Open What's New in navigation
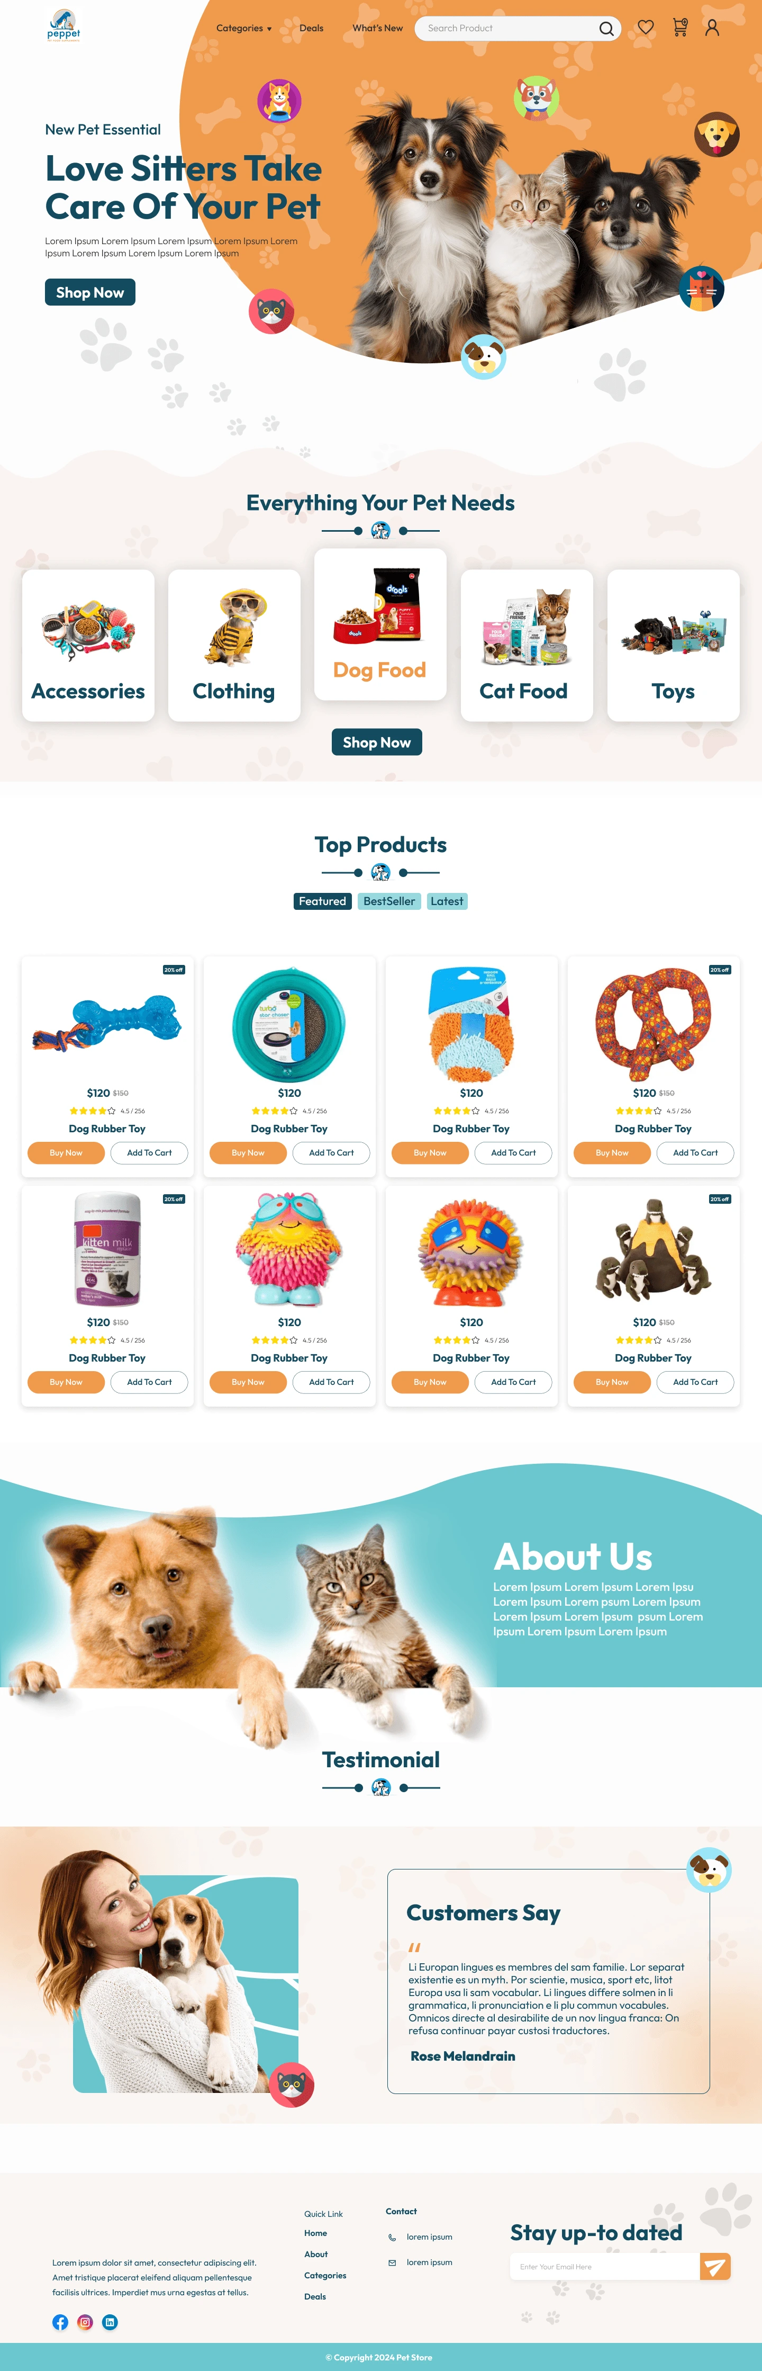The height and width of the screenshot is (2371, 762). [x=378, y=29]
